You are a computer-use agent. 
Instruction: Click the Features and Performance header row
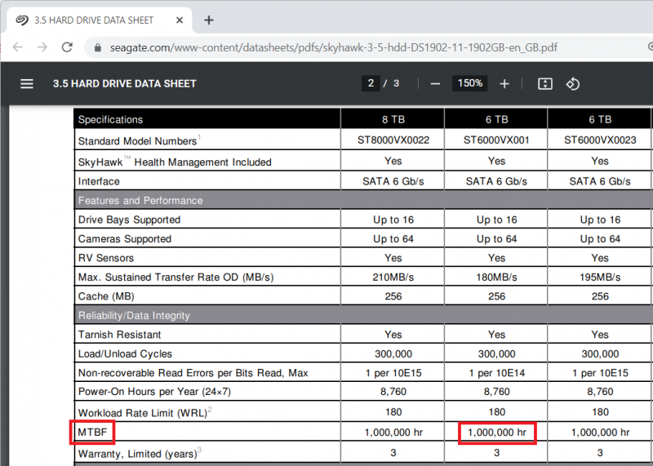tap(140, 200)
